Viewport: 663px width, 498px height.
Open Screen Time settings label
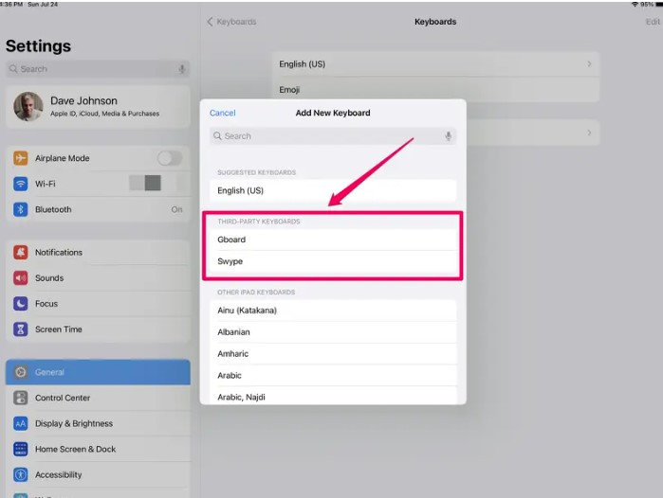[59, 329]
